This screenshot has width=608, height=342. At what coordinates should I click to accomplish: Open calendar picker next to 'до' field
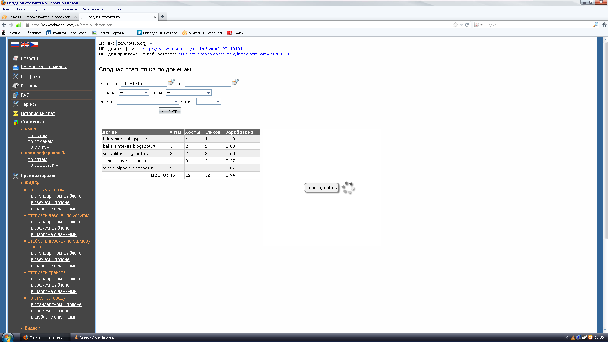pyautogui.click(x=235, y=82)
